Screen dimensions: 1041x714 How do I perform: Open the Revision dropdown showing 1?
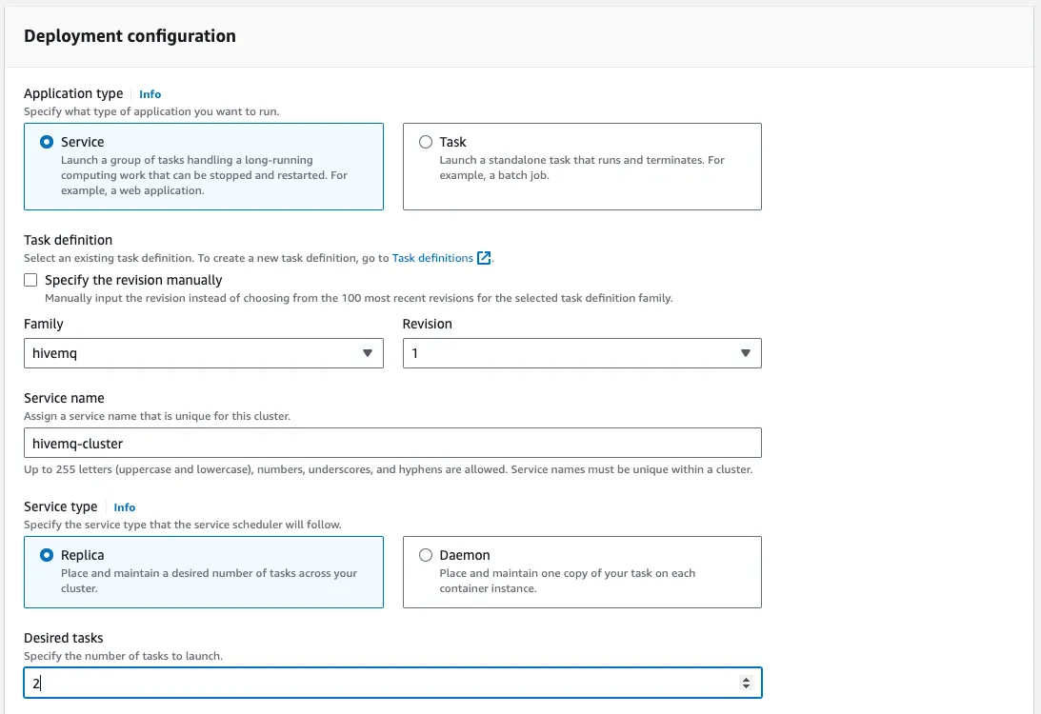click(582, 353)
